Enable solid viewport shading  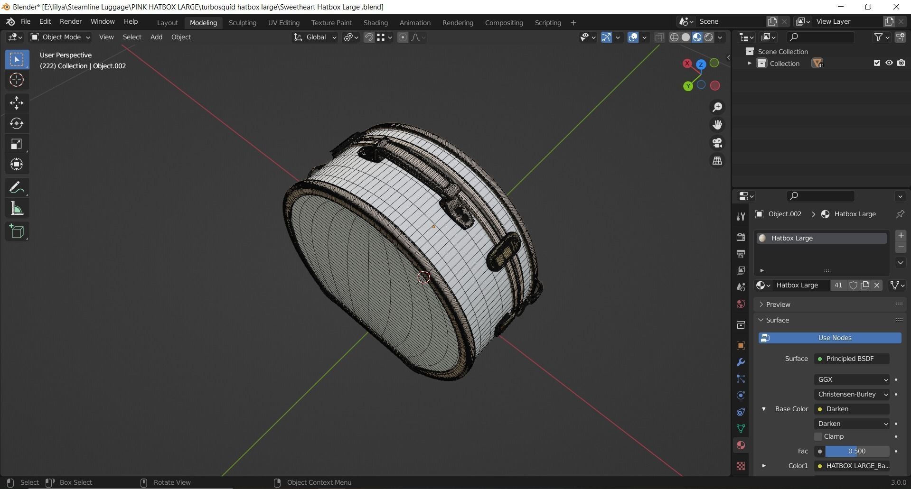pos(686,37)
